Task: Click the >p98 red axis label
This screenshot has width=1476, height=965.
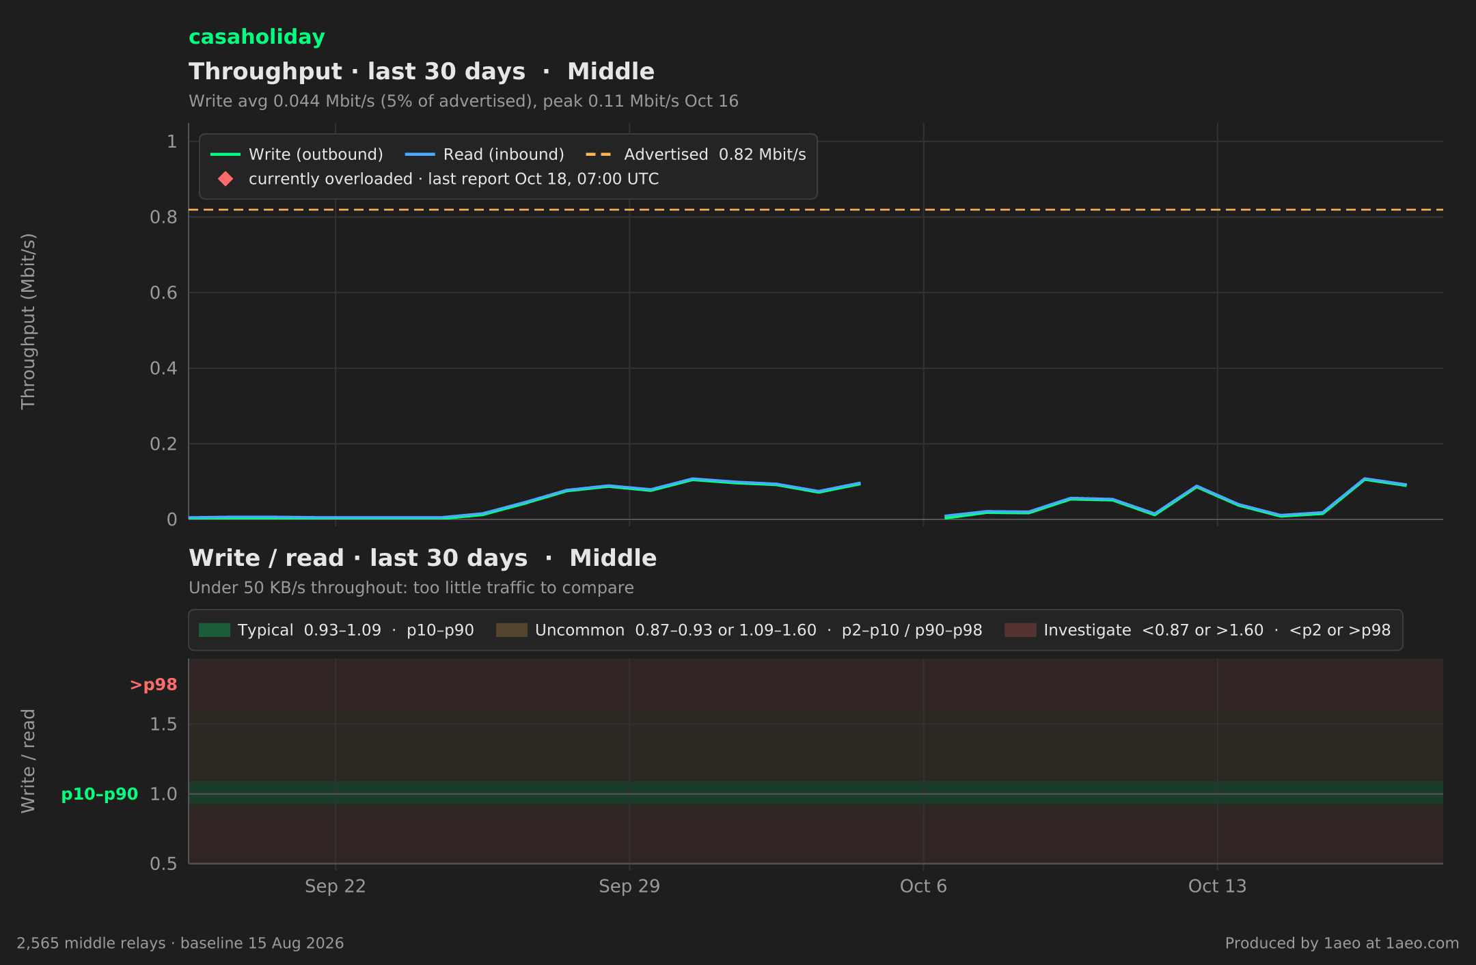Action: tap(153, 685)
